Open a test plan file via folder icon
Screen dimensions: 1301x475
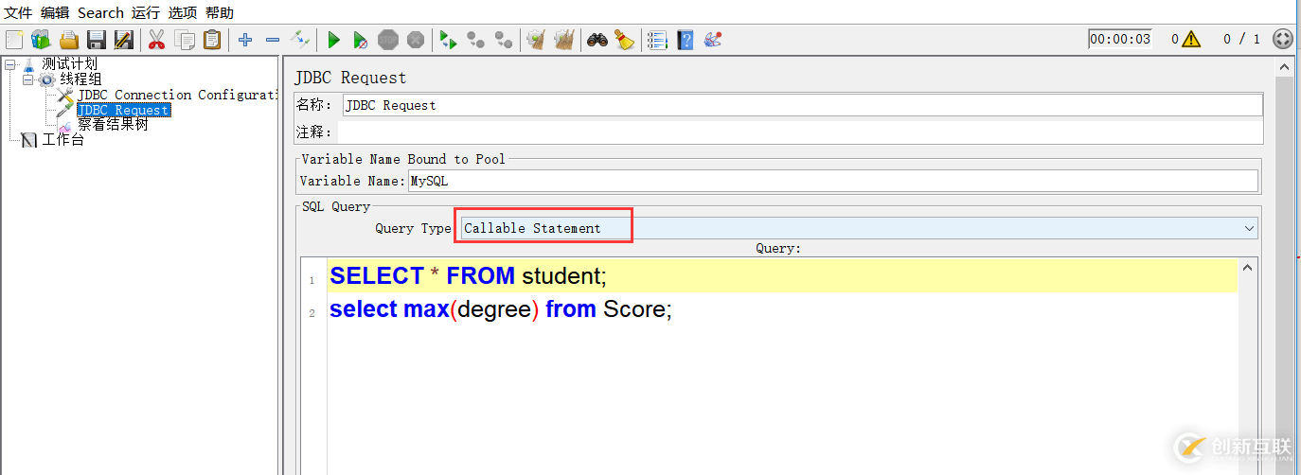click(69, 40)
